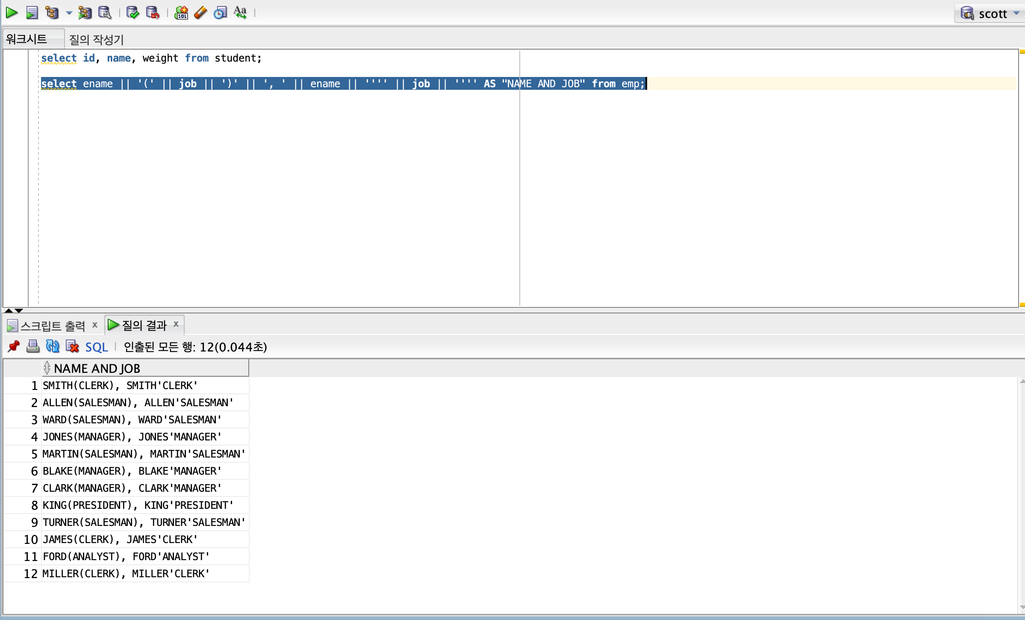Open the Unshared SQL Worksheet icon
Viewport: 1025px width, 620px height.
[181, 13]
